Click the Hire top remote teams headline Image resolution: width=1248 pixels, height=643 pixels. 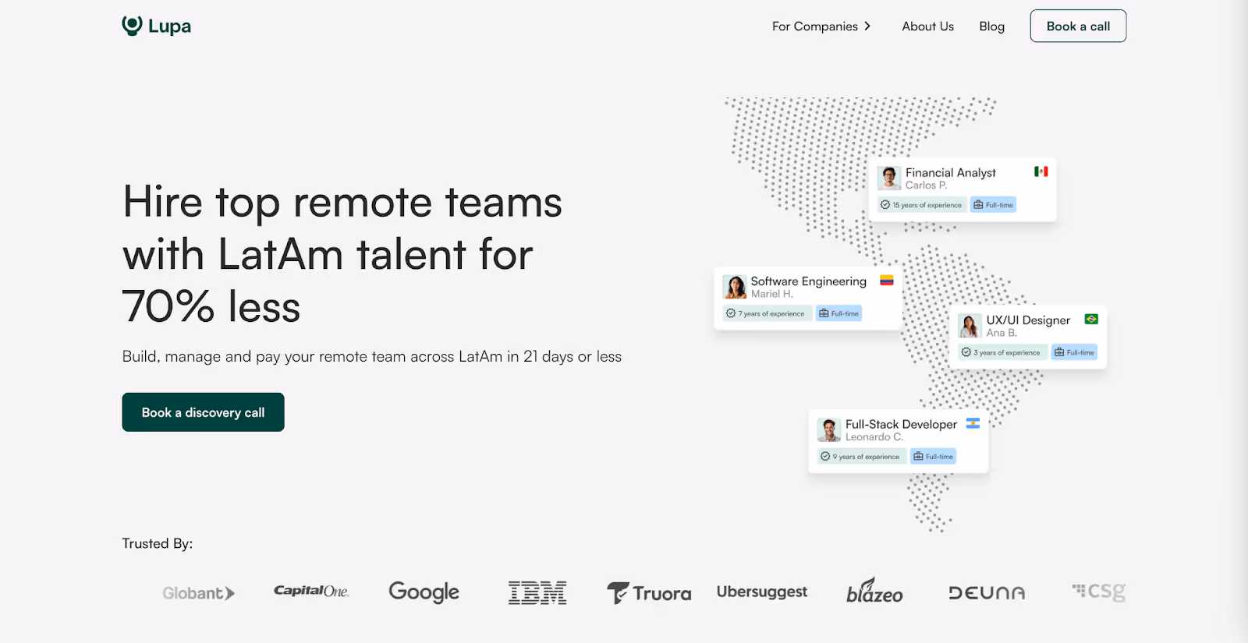coord(342,254)
